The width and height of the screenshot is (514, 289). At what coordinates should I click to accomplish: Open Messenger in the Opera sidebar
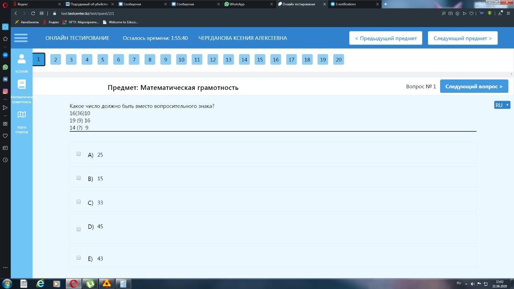pyautogui.click(x=5, y=55)
